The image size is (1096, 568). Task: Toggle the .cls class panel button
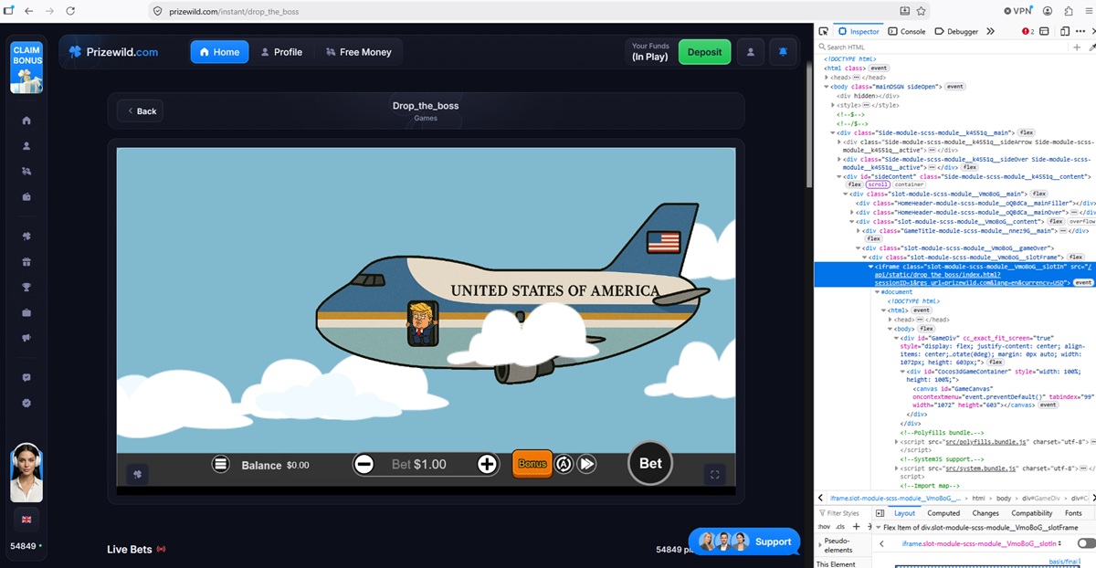tap(839, 527)
